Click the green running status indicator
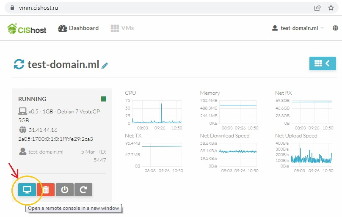Viewport: 342px width, 217px height. (x=103, y=99)
